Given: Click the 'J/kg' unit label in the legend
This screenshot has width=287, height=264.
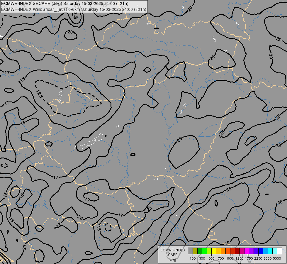Looking at the screenshot, I should point(173,260).
